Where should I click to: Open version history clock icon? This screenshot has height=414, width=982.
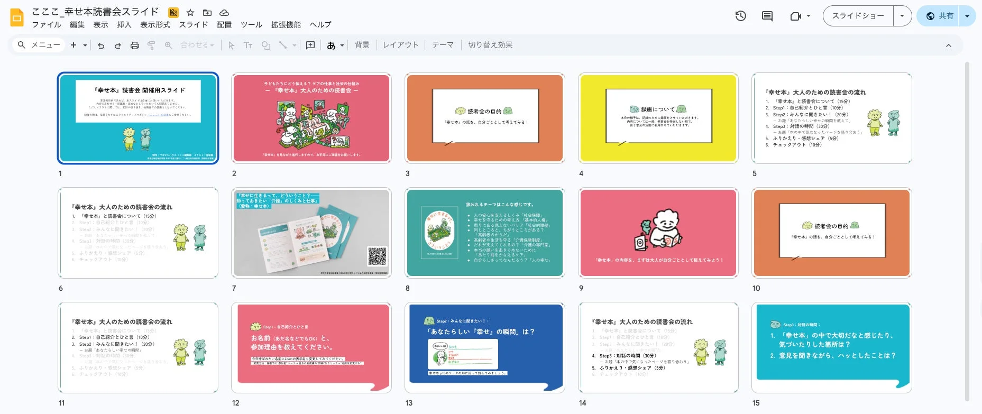(x=740, y=16)
